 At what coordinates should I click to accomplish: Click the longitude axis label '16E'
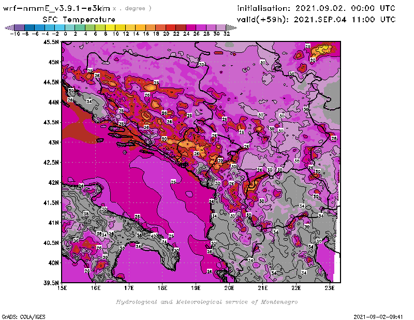coord(96,288)
